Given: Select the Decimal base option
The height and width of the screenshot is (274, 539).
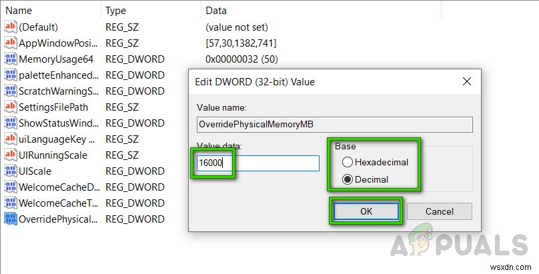Looking at the screenshot, I should [347, 179].
